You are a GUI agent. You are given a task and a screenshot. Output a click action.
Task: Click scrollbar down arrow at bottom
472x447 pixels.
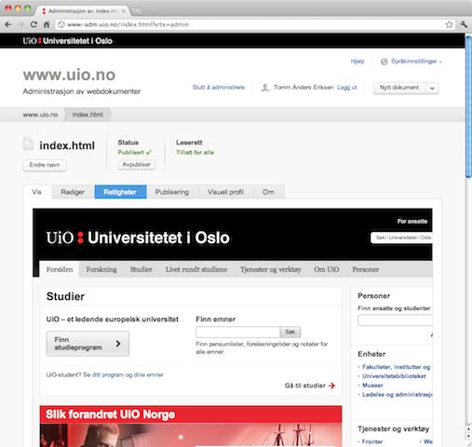pyautogui.click(x=468, y=437)
